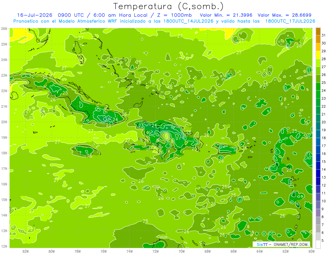Select valid-until time '1800UTC_17JUL2026'

[290, 21]
